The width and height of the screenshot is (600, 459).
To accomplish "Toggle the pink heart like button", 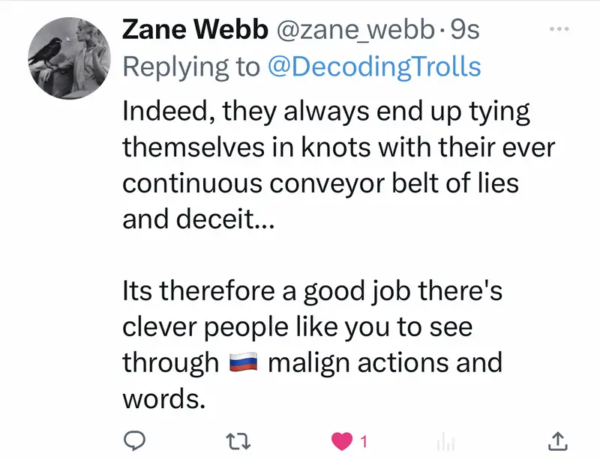I will click(341, 440).
